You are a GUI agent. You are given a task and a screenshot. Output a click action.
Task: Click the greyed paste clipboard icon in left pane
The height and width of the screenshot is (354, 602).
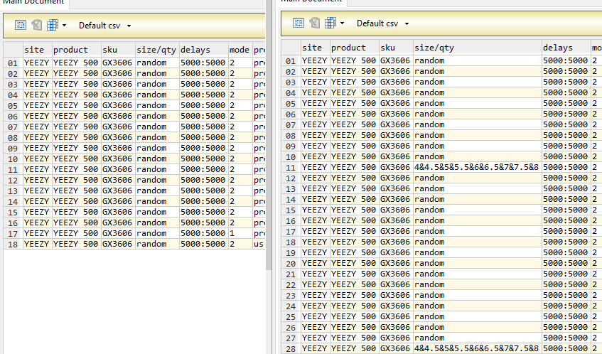coord(37,25)
